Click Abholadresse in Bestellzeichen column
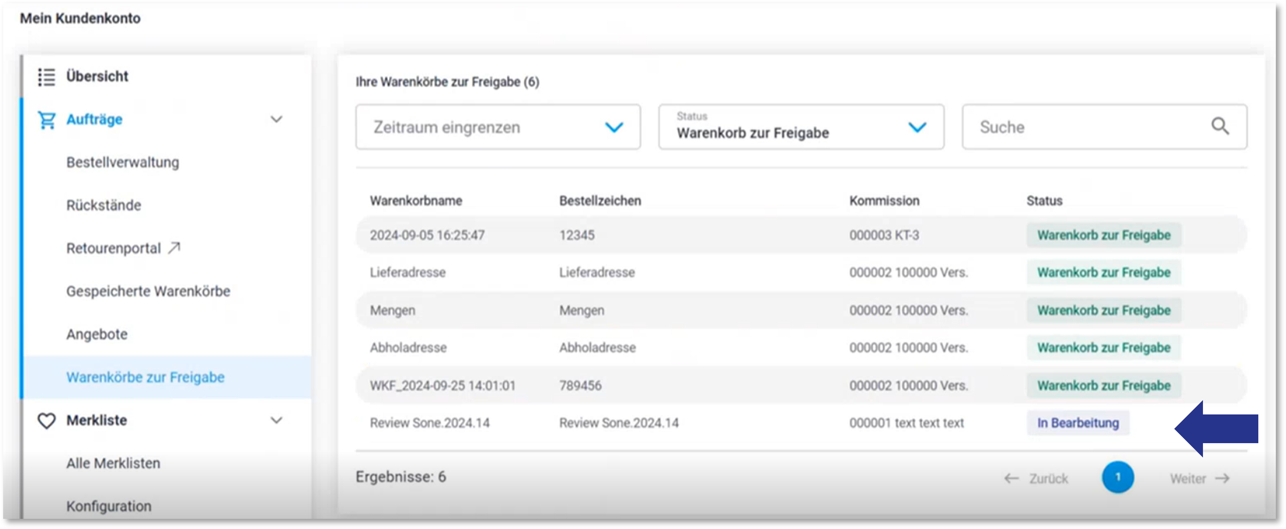 pos(597,348)
